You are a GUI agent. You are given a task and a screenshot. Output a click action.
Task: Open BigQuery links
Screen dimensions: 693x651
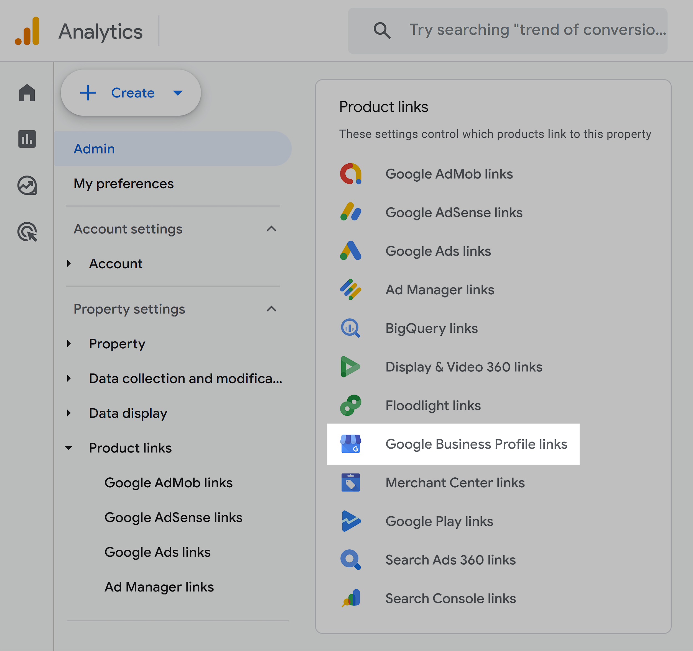[x=431, y=328]
